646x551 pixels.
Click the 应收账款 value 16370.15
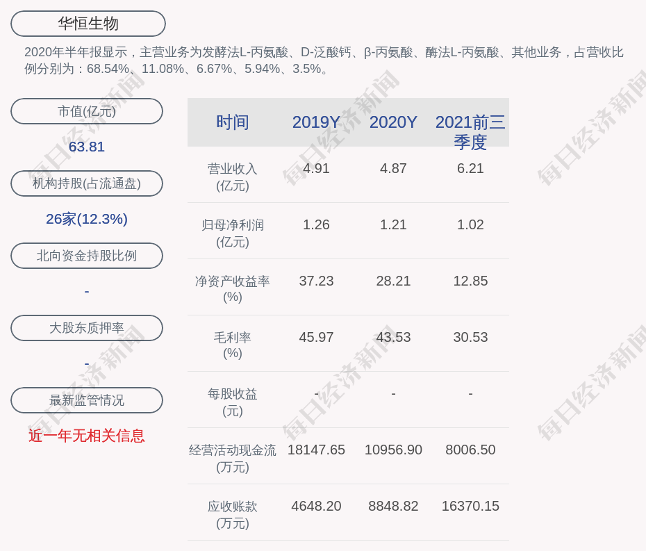[470, 506]
